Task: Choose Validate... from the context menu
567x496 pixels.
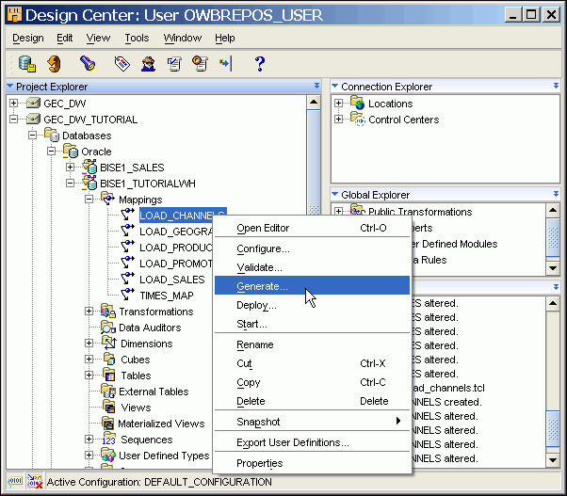Action: click(312, 267)
